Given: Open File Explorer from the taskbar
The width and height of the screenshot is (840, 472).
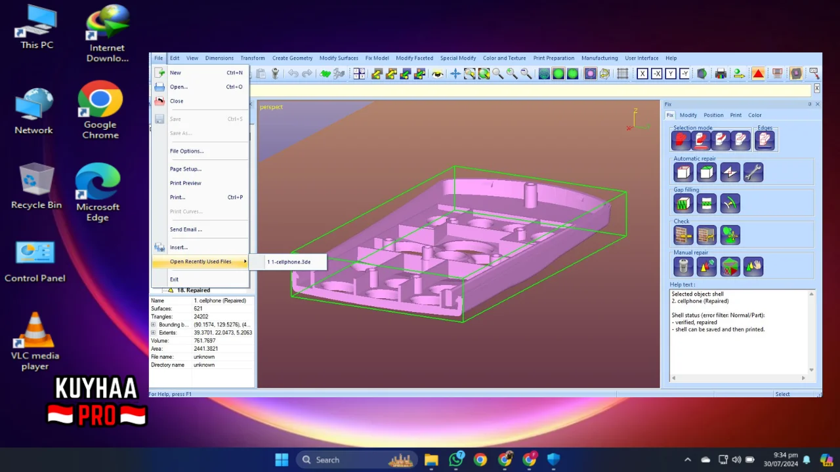Looking at the screenshot, I should pos(431,460).
